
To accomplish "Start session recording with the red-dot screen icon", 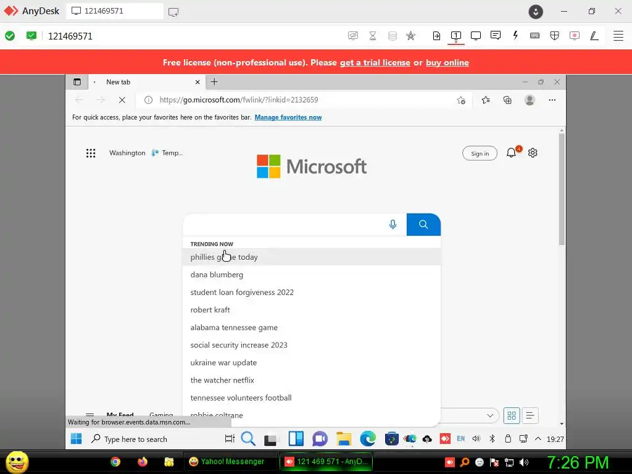I will [x=575, y=35].
